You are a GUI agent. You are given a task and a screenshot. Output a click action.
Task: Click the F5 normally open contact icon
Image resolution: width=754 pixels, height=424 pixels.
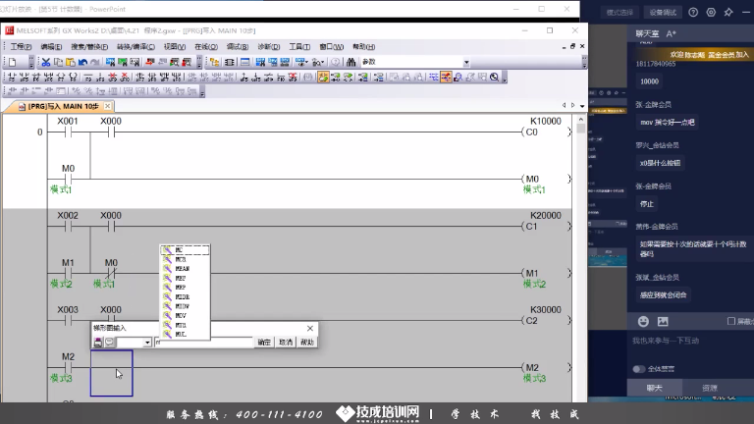[12, 77]
